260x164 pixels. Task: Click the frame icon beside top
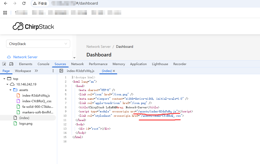click(x=9, y=79)
